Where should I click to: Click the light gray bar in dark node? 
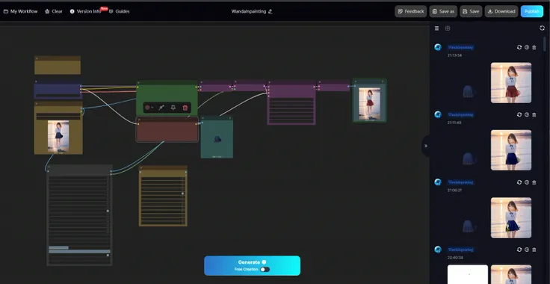[79, 251]
